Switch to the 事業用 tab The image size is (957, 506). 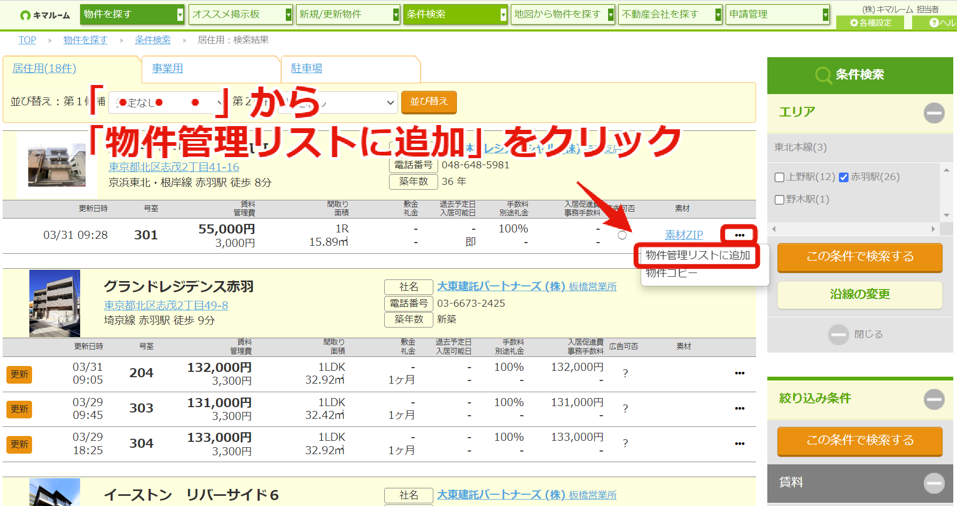[x=167, y=68]
